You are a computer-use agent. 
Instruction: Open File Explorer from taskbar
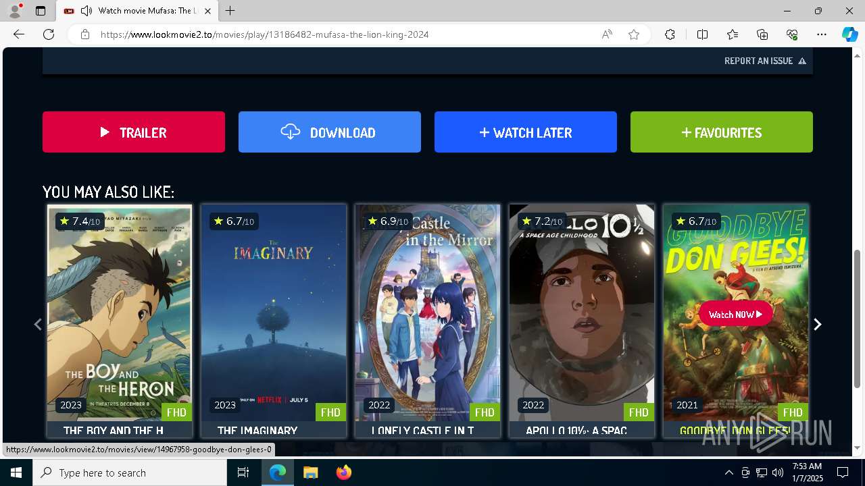tap(310, 473)
